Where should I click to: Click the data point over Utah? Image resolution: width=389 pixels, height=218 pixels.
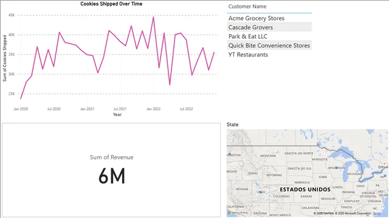click(260, 193)
